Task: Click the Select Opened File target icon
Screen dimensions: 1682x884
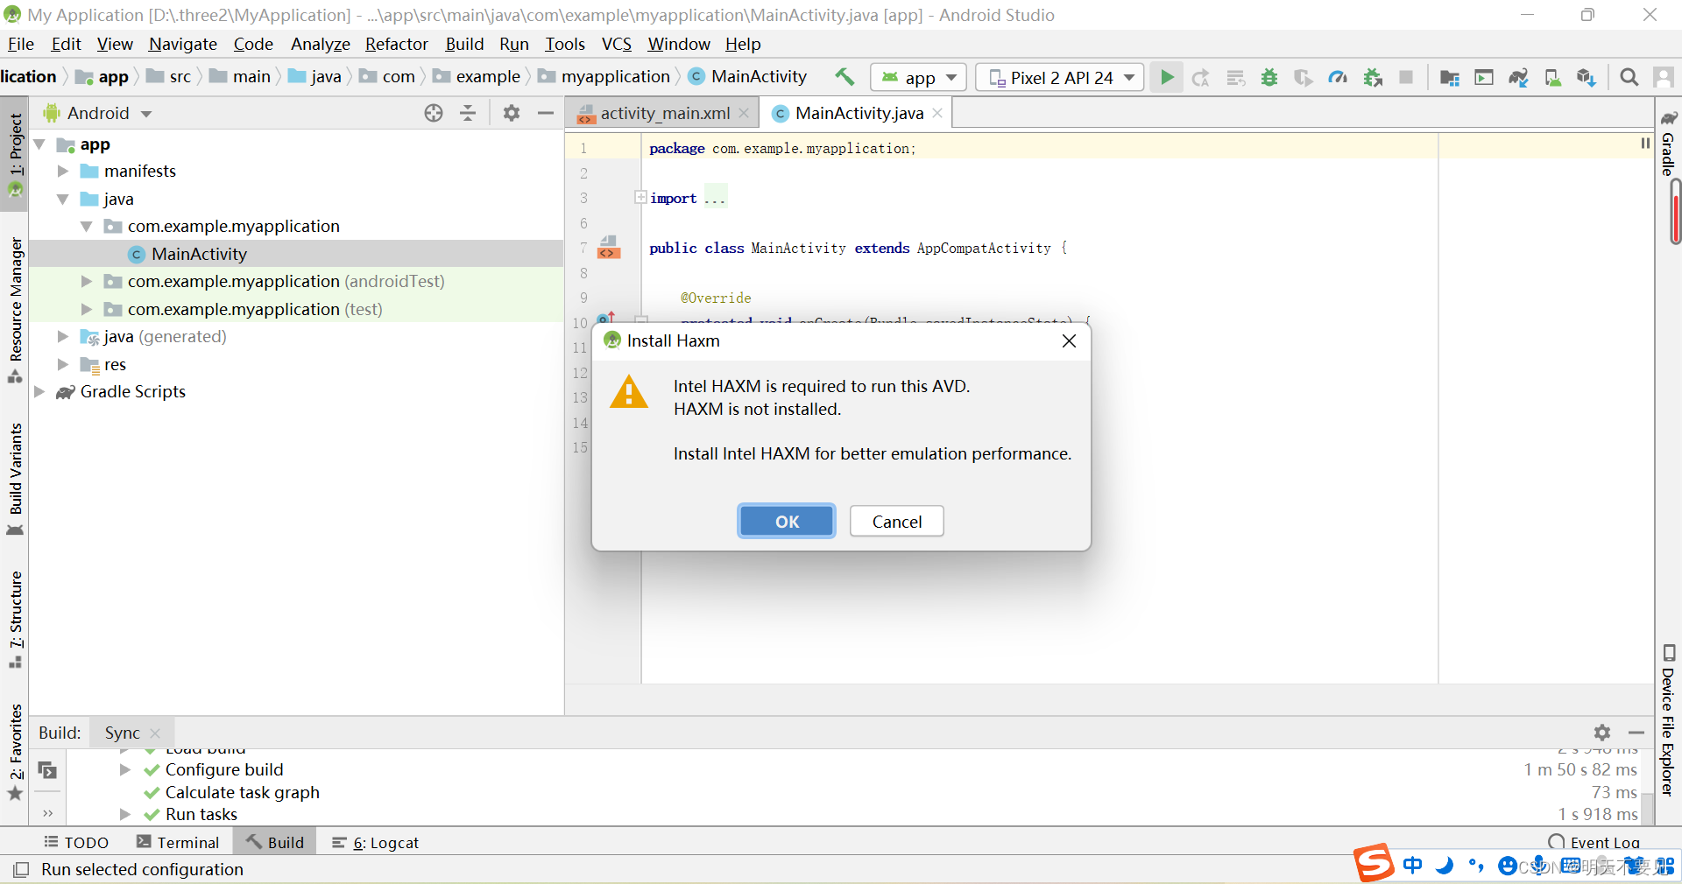Action: click(434, 113)
